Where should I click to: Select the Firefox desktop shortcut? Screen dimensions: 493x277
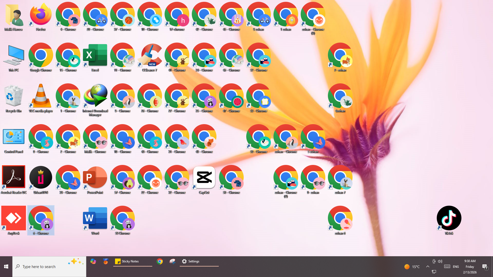(x=41, y=15)
